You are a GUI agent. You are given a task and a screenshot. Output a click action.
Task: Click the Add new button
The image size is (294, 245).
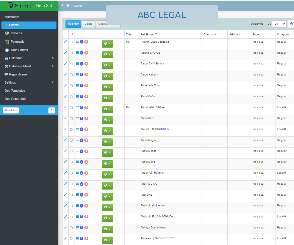click(x=73, y=24)
